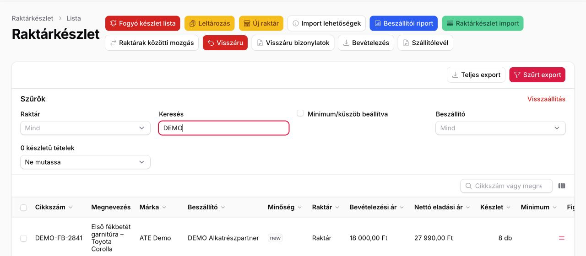Screen dimensions: 586x256
Task: Click the 8 db stock value
Action: click(x=505, y=238)
